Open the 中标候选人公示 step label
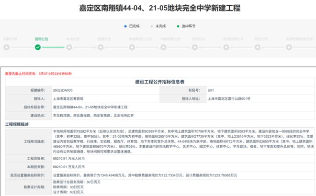The image size is (316, 196). pyautogui.click(x=141, y=39)
